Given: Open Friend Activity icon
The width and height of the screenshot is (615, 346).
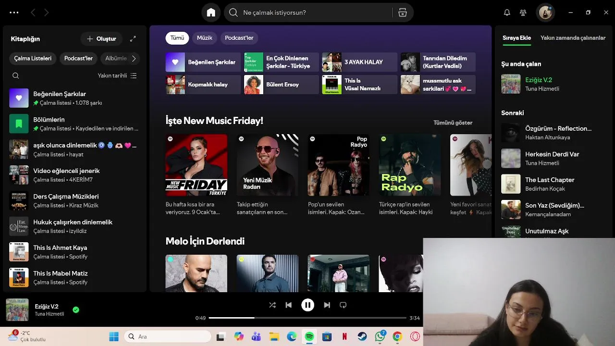Looking at the screenshot, I should 523,12.
